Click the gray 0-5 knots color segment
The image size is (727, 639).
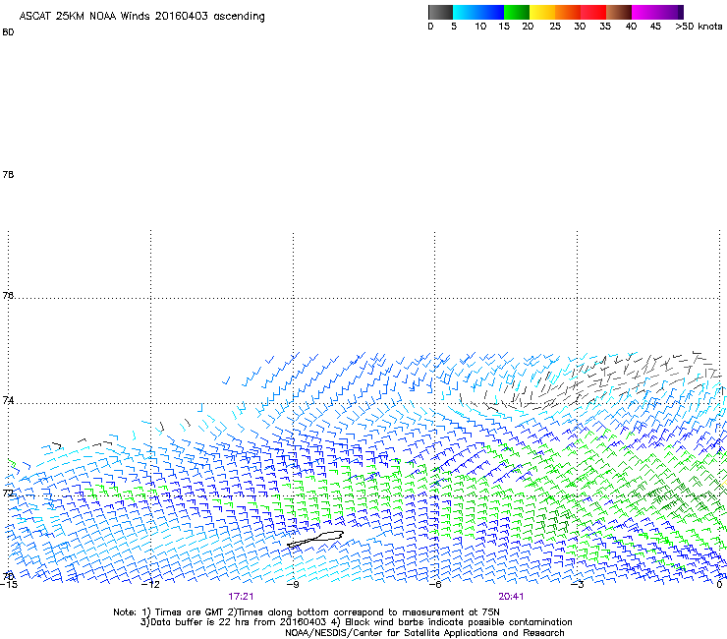coord(440,12)
